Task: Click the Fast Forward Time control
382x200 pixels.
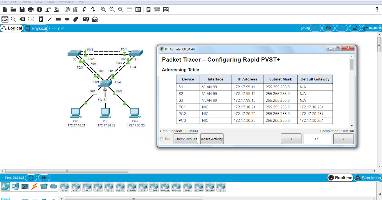Action: point(44,177)
